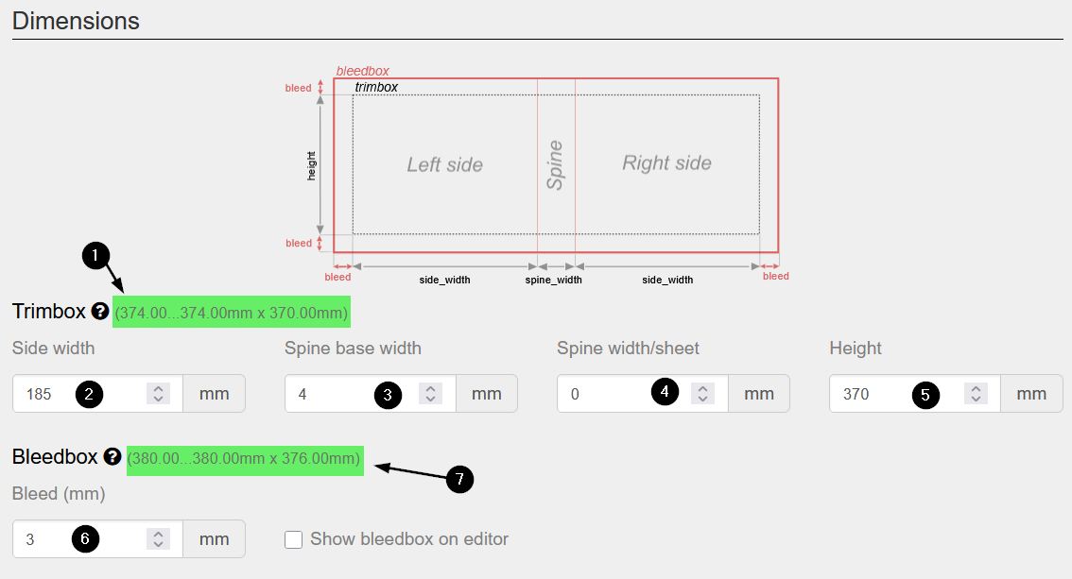Click the Bleed spinner arrows
This screenshot has height=579, width=1072.
[x=159, y=539]
